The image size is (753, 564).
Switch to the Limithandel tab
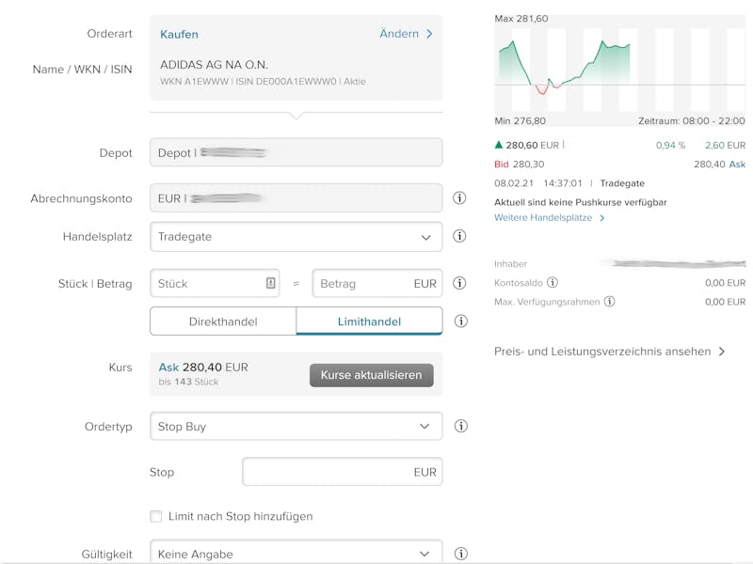coord(369,321)
